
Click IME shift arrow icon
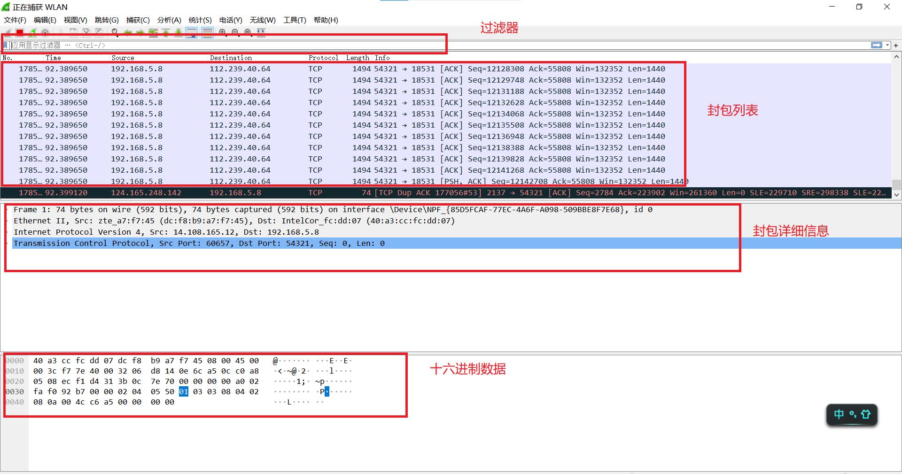click(x=865, y=414)
